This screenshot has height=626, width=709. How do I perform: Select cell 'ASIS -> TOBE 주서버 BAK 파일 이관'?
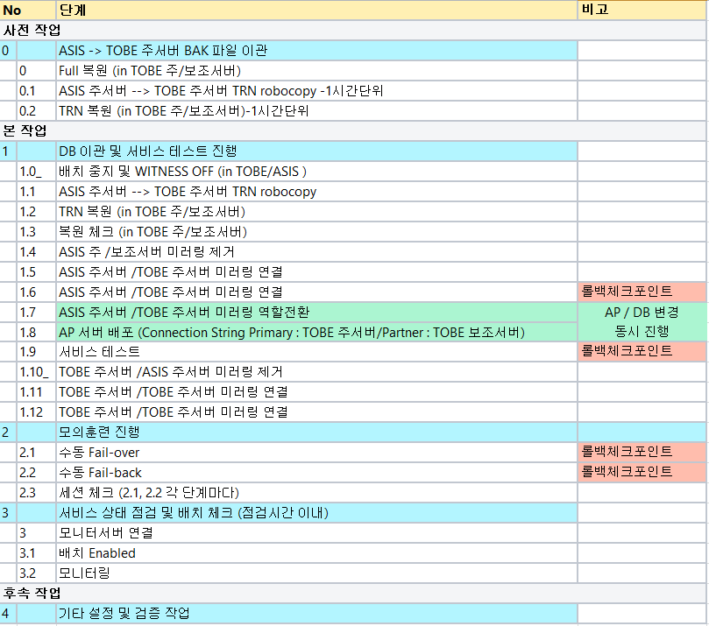[x=316, y=51]
